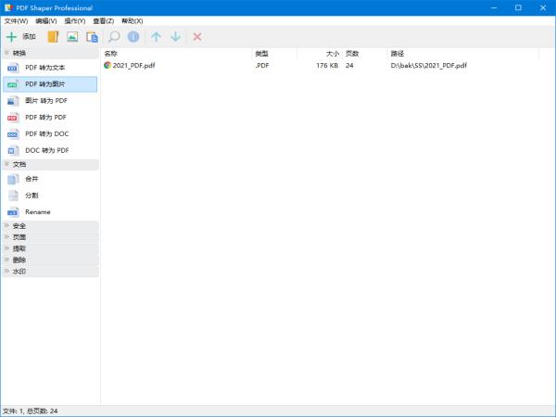Select the 2021_PDF.pdf file row
Screen dimensions: 556x417
[x=320, y=65]
